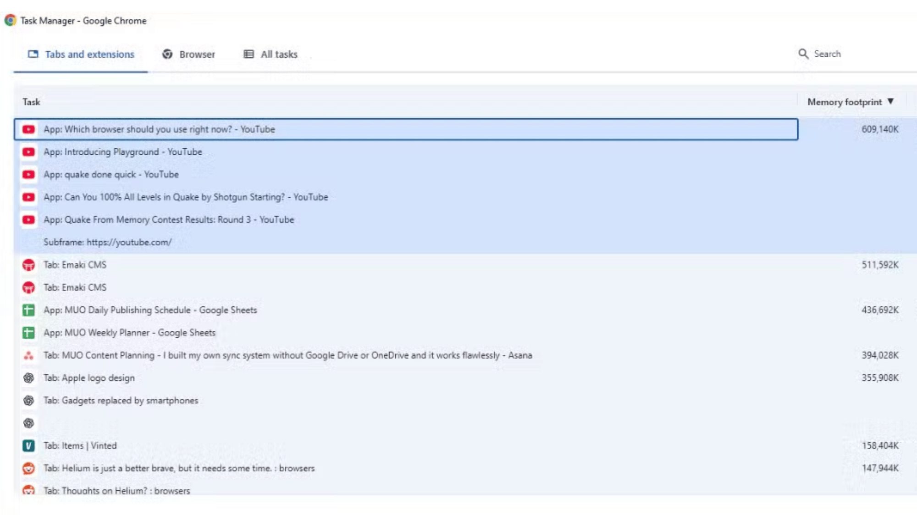Image resolution: width=917 pixels, height=515 pixels.
Task: Select 'App: Which browser should you use right now? - YouTube'
Action: (x=159, y=129)
